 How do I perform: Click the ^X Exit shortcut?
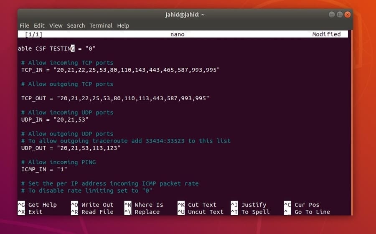point(30,212)
